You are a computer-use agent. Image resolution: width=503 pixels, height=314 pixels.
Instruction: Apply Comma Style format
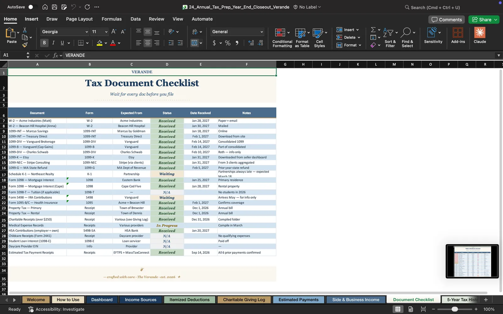point(237,43)
